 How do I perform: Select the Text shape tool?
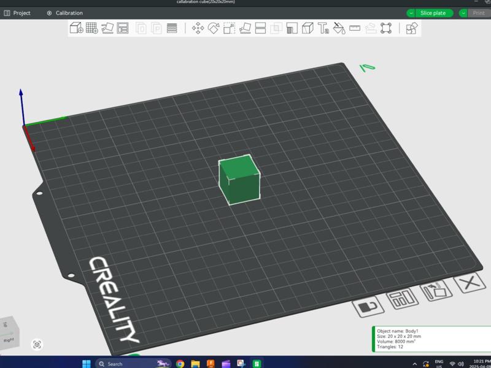coord(323,28)
